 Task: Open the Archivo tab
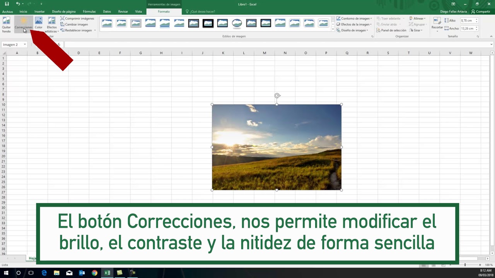(7, 12)
